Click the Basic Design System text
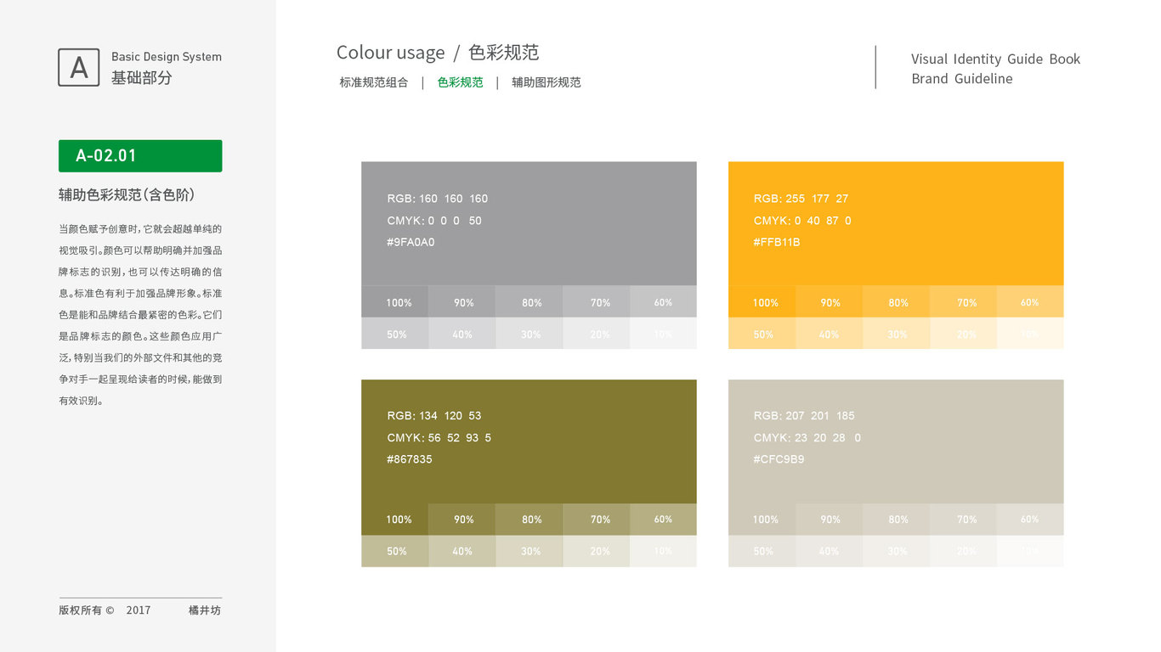Viewport: 1161px width, 652px height. [x=167, y=57]
